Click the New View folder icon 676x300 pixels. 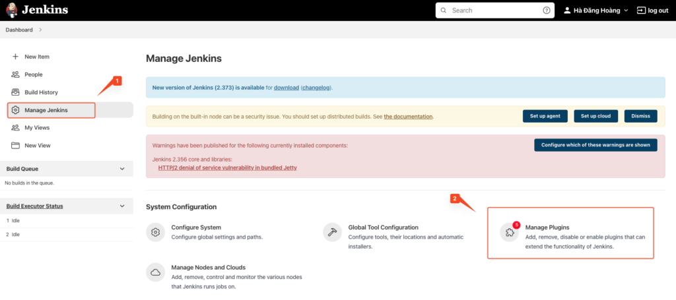16,146
